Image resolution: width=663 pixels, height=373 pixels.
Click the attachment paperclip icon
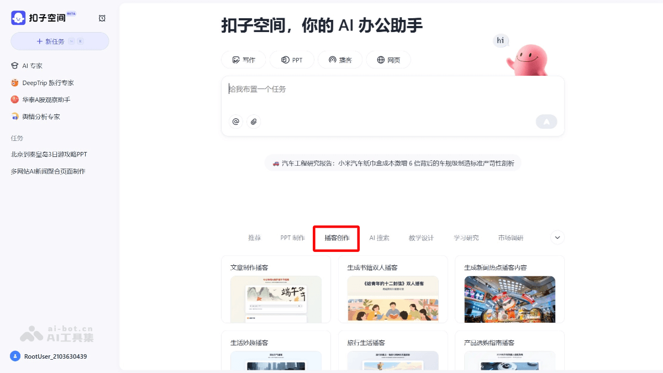[254, 122]
